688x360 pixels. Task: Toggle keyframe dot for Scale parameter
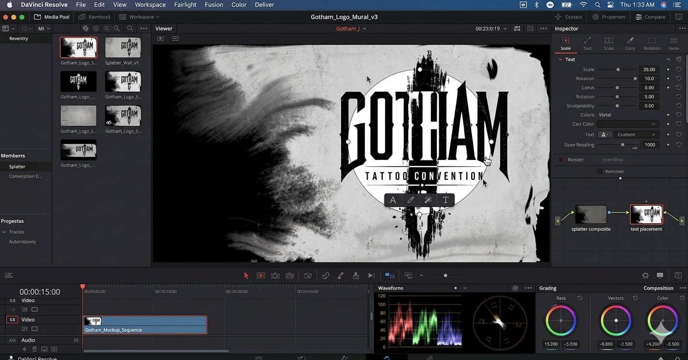668,70
